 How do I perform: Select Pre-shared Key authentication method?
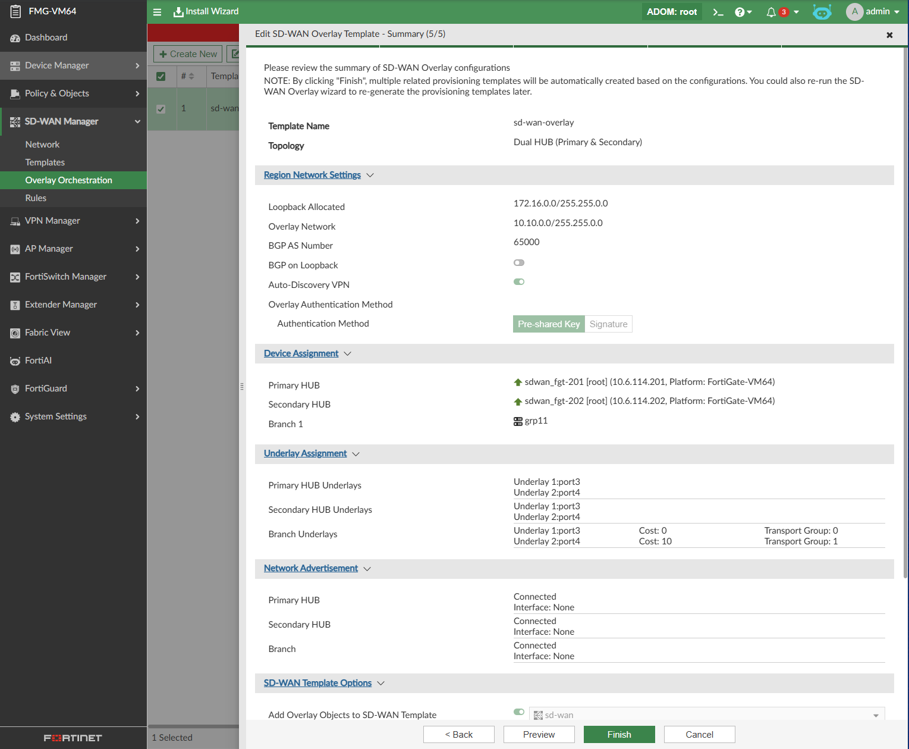tap(549, 324)
